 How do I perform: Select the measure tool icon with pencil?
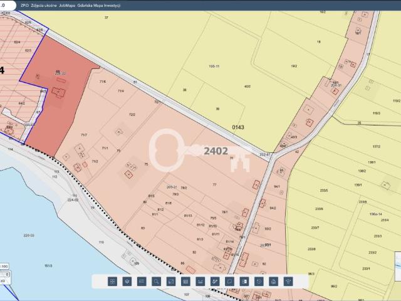point(215,282)
